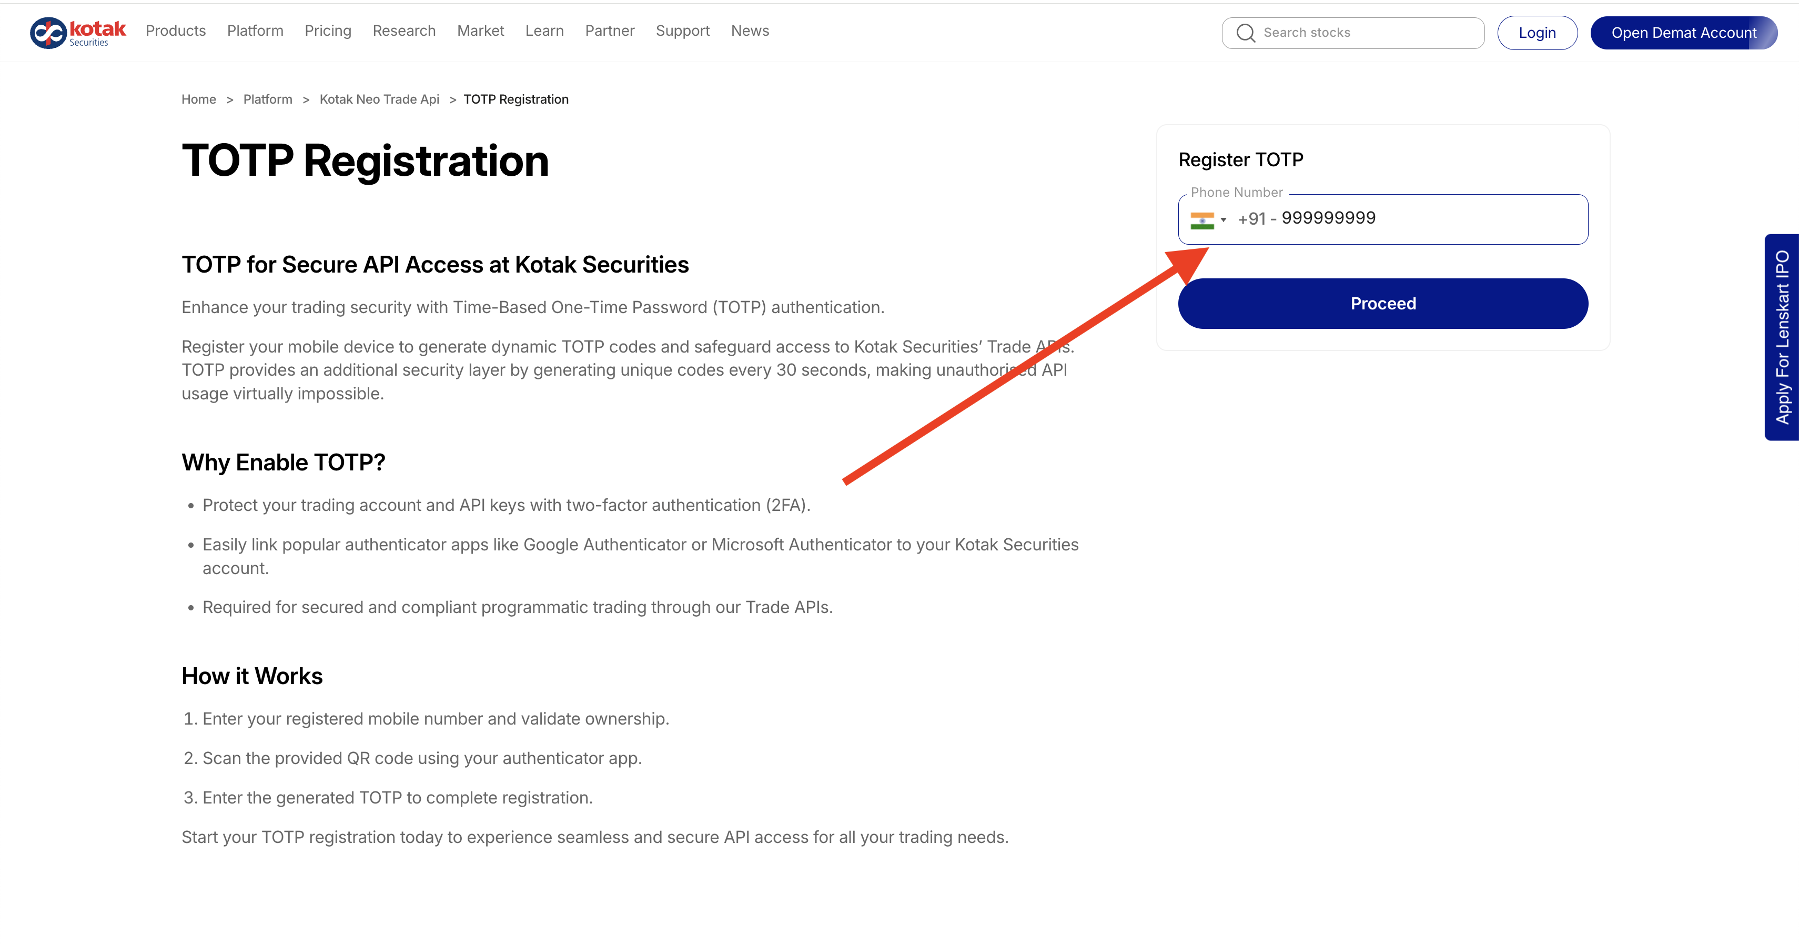
Task: Click the Proceed button
Action: [x=1383, y=303]
